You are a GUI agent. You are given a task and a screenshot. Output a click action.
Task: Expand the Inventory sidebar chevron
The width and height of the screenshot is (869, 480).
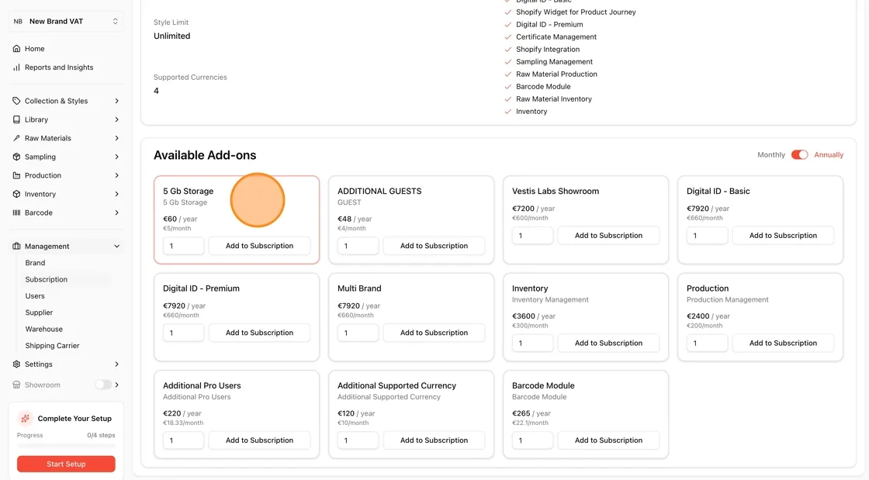[116, 195]
